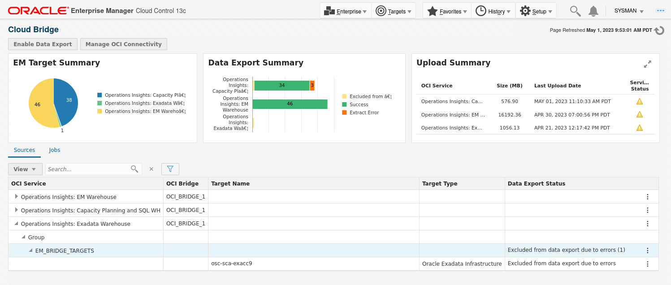Click the orange Extract Error bar segment
Screen dimensions: 671x285
click(312, 85)
